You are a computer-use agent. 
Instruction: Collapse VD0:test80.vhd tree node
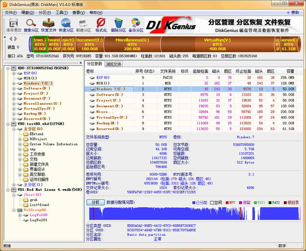[8, 124]
